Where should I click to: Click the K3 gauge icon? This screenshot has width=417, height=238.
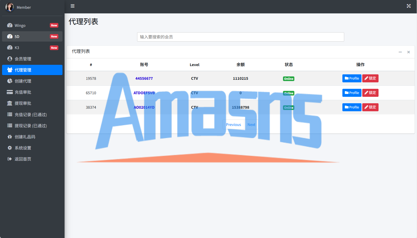[x=10, y=47]
